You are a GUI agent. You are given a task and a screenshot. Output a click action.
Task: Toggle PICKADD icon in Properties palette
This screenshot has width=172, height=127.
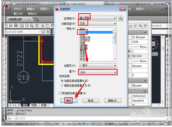tap(135, 26)
